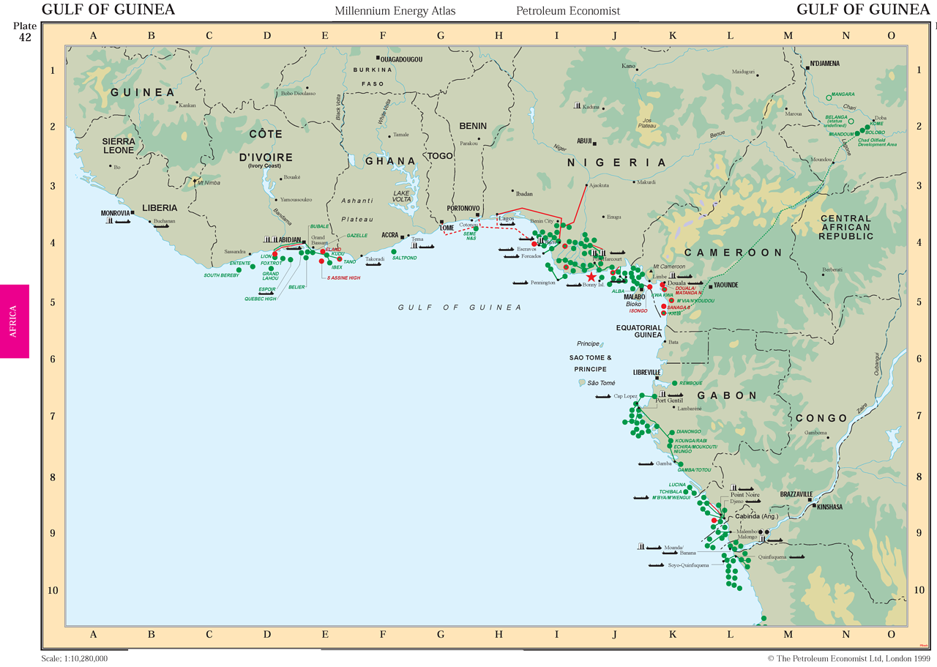Select the refinery icon at Kaduna
Viewport: 937px width, 667px height.
[578, 105]
